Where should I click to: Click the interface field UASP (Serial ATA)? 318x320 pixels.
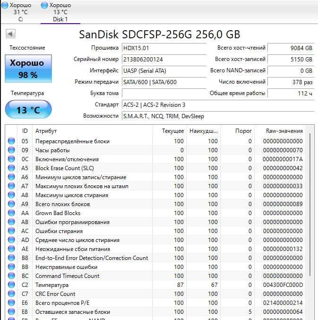point(164,71)
